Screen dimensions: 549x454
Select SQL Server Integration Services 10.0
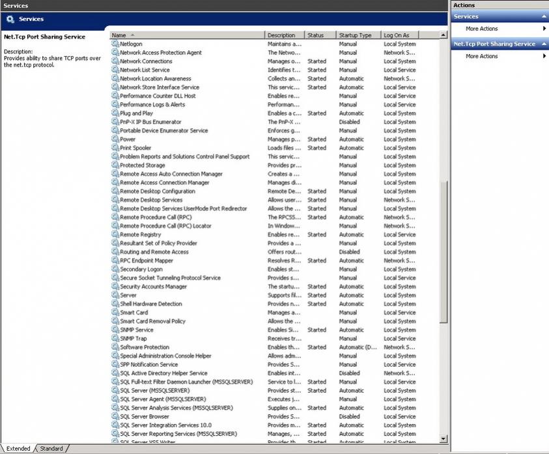(263, 425)
